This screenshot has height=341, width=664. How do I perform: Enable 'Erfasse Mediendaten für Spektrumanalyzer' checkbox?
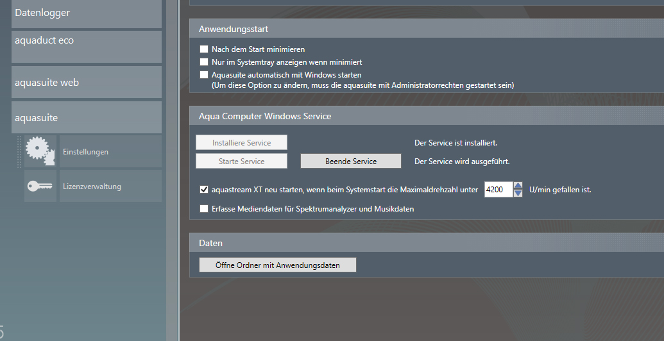point(204,209)
